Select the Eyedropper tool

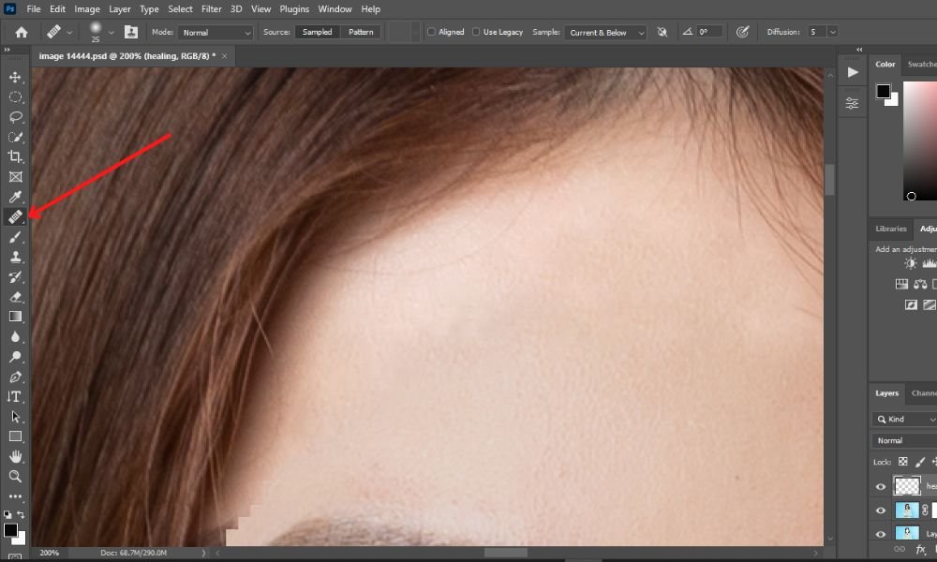(15, 197)
